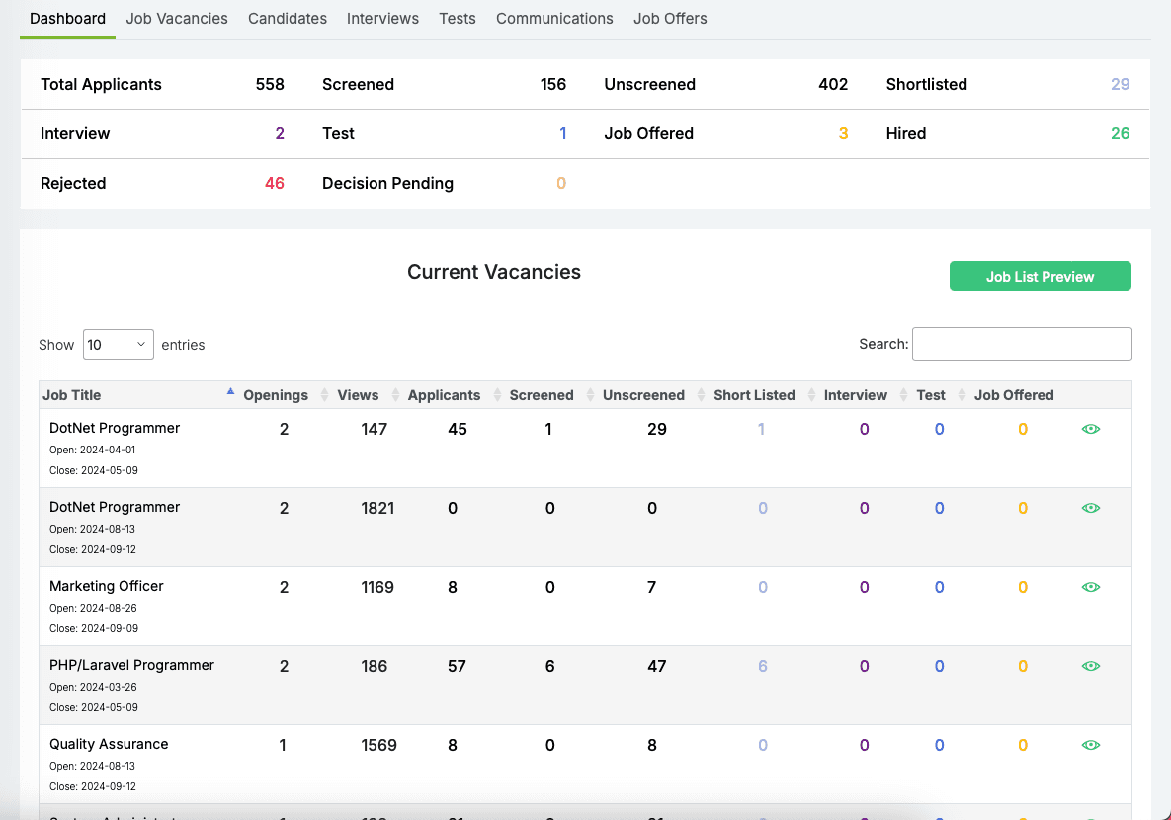Viewport: 1171px width, 820px height.
Task: Sort vacancies by Interview column
Action: click(855, 395)
